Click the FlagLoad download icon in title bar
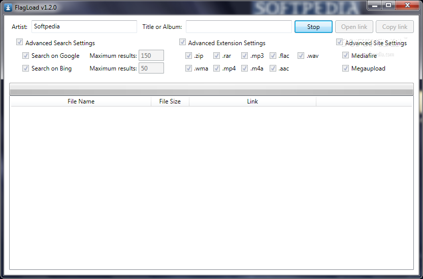Image resolution: width=423 pixels, height=279 pixels. (8, 8)
